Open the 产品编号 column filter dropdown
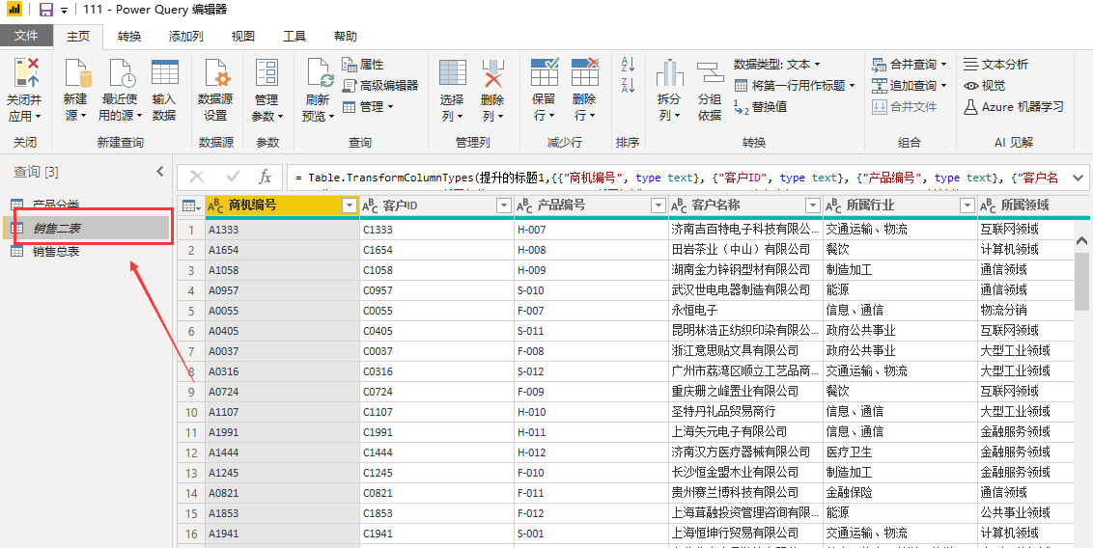 click(x=658, y=205)
